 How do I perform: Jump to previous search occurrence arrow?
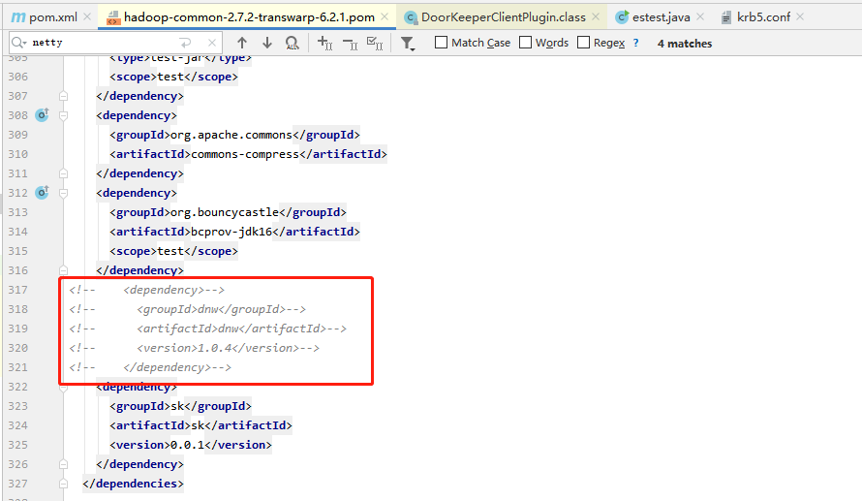pyautogui.click(x=242, y=43)
